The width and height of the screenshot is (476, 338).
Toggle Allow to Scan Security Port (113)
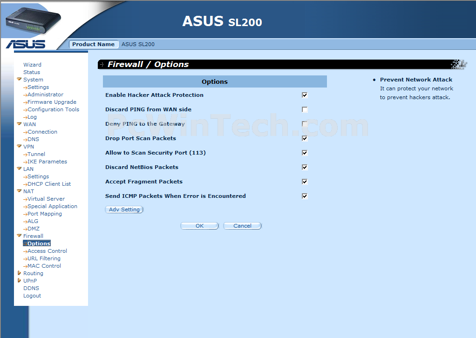305,153
